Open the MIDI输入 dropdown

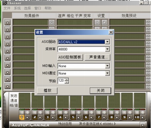107,66
